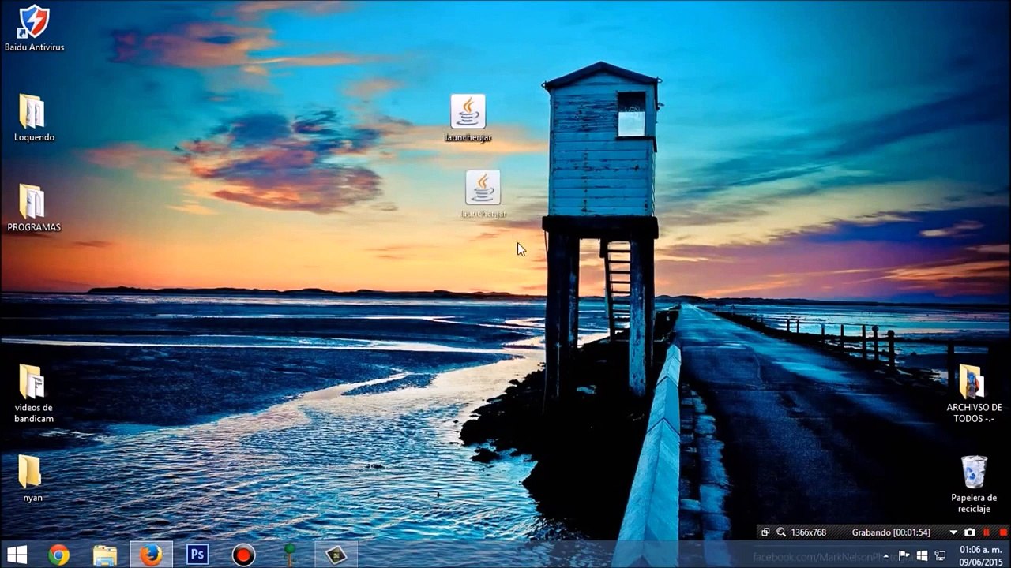Select the Loquendo folder on the desktop
The image size is (1011, 568).
(32, 111)
